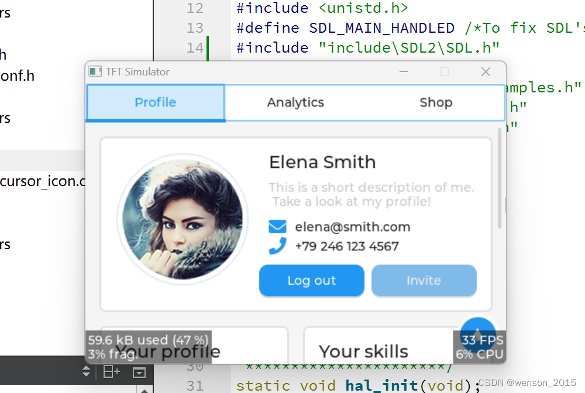Click the collapse panel icon in IDE toolbar
Screen dimensions: 585x393
pyautogui.click(x=139, y=372)
